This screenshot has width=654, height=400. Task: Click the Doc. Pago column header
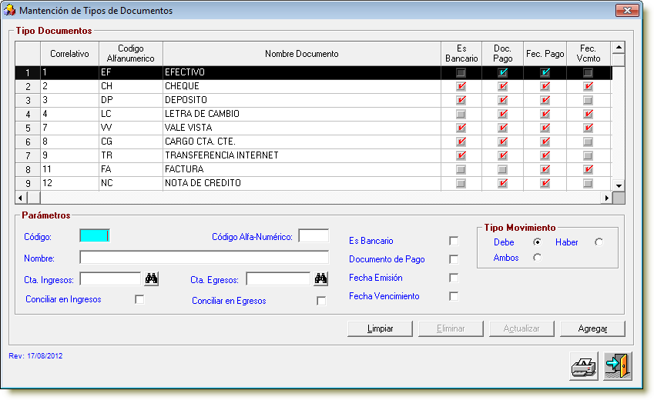[x=502, y=54]
